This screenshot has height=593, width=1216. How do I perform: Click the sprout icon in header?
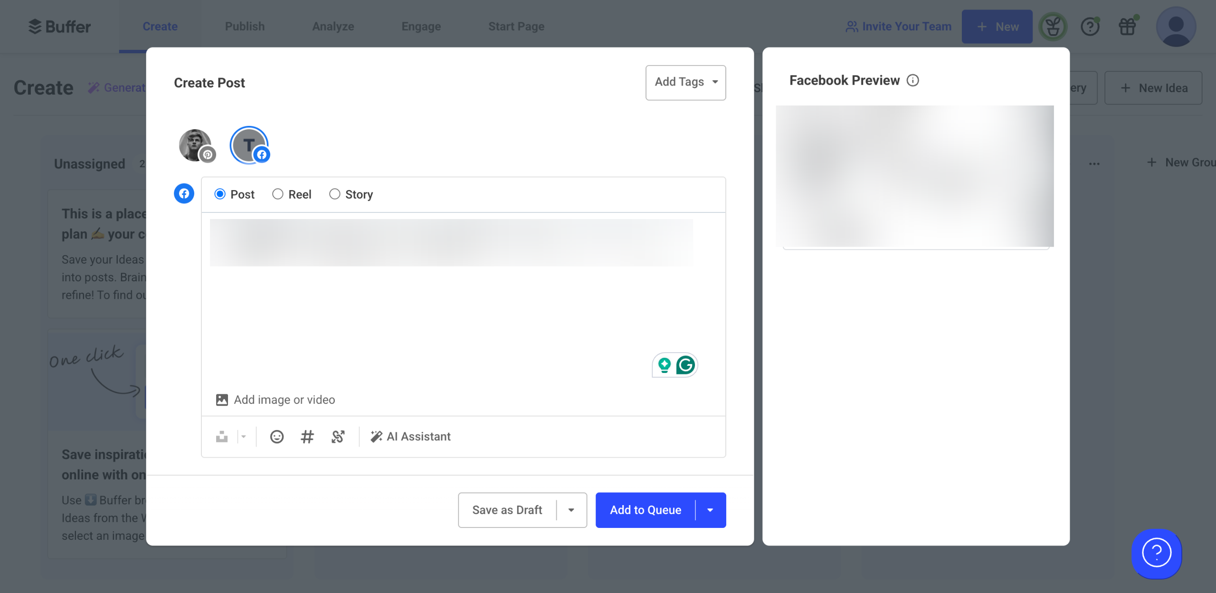point(1053,27)
